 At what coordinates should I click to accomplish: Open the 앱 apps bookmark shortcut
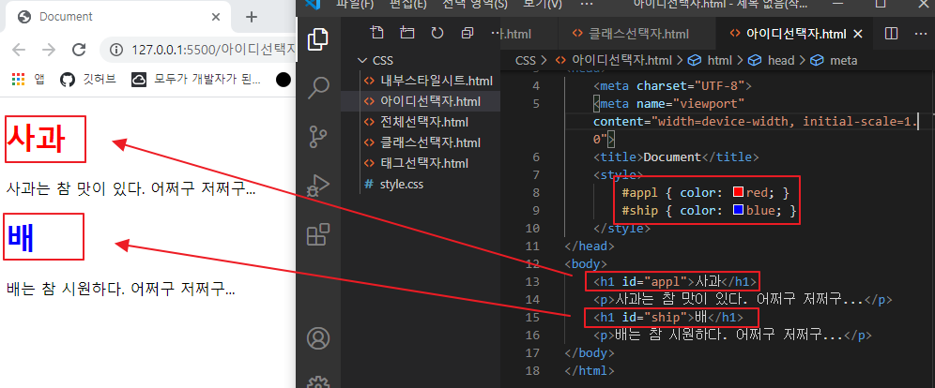point(27,79)
